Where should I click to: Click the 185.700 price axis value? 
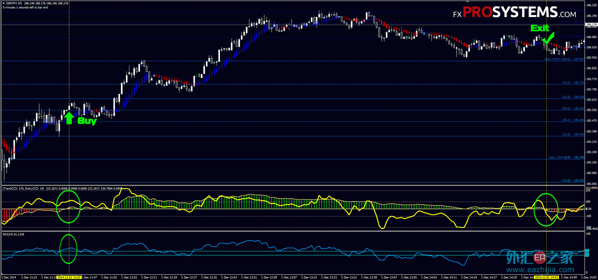click(x=592, y=89)
